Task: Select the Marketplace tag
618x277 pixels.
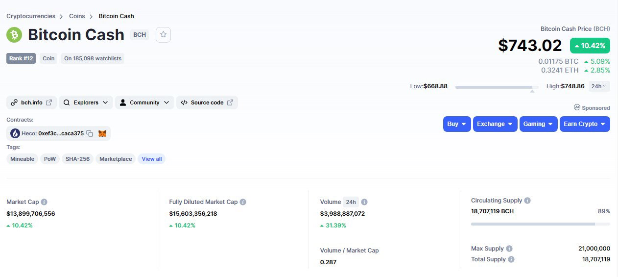Action: click(x=116, y=159)
